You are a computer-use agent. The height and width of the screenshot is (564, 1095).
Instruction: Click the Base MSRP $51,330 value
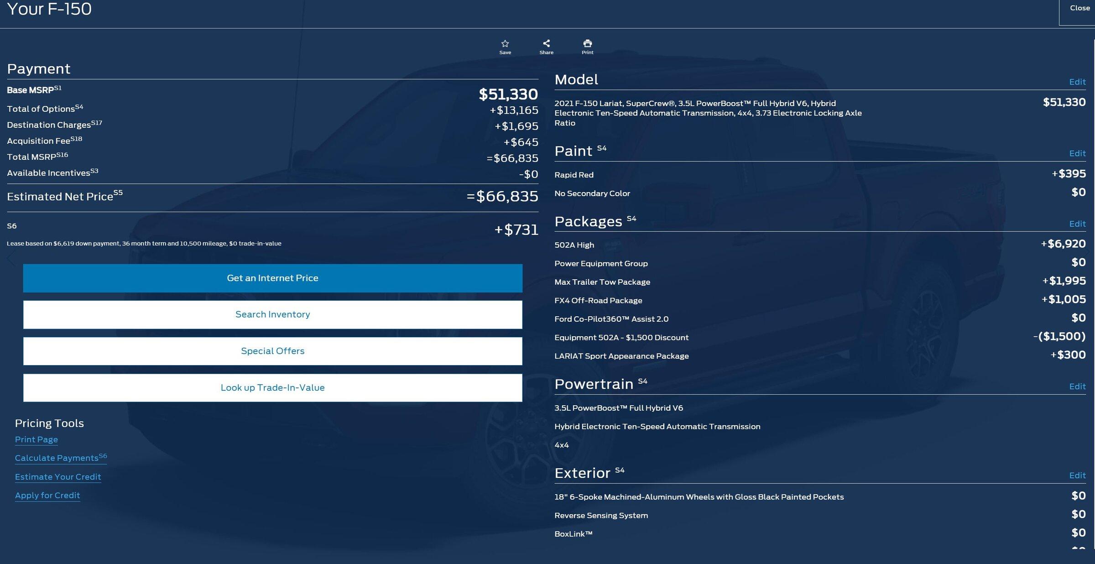pos(508,94)
